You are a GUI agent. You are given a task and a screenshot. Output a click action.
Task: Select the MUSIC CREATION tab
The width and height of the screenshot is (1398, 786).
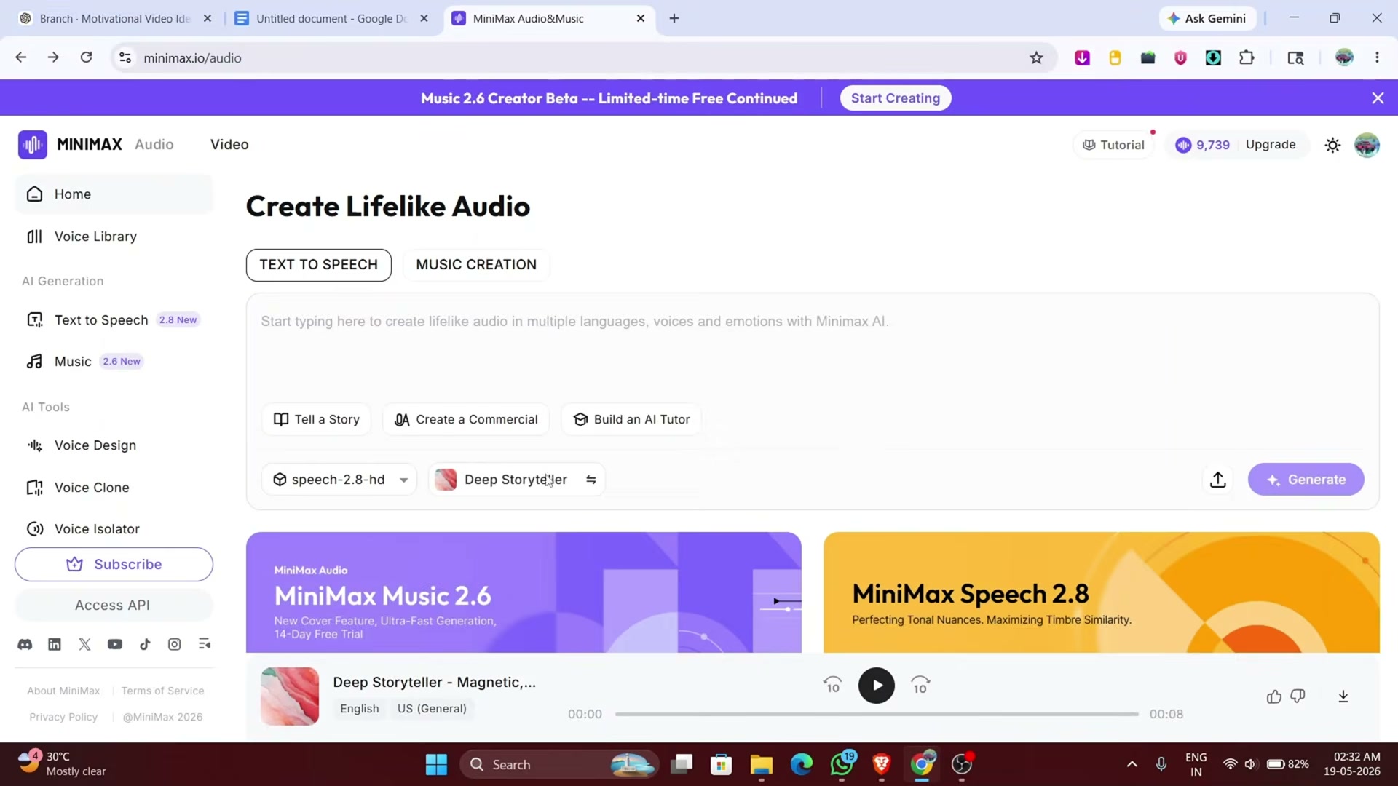[476, 265]
